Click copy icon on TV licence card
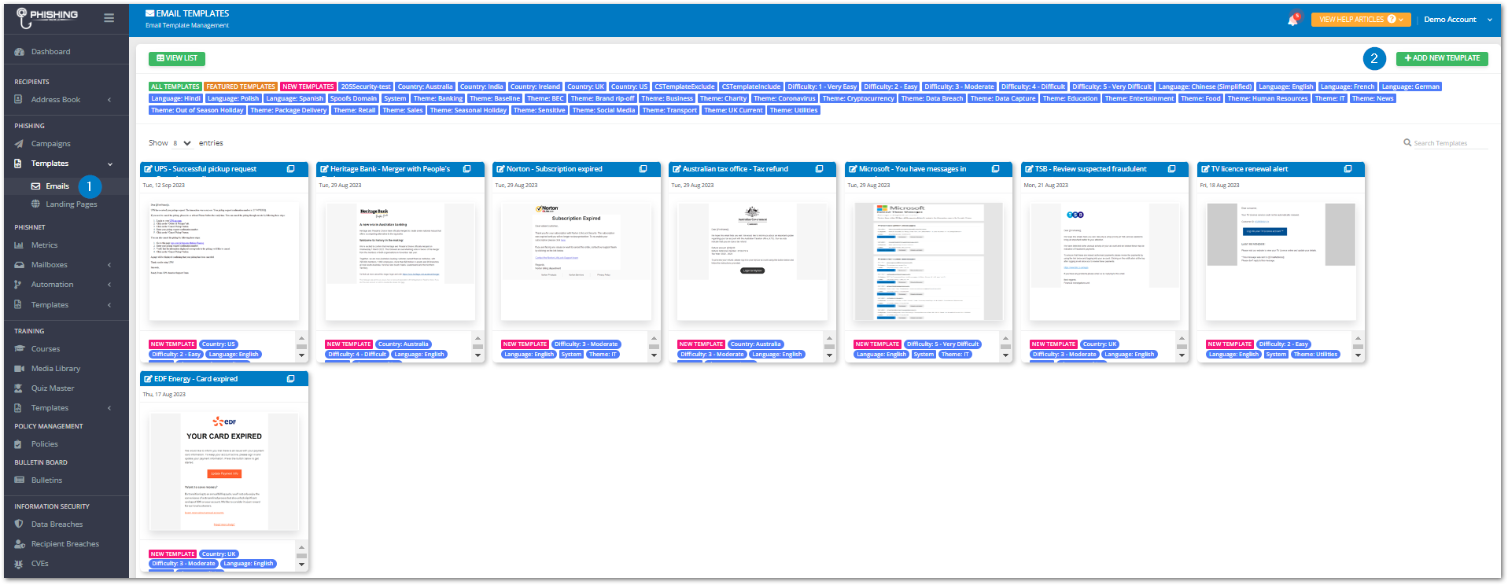 tap(1348, 169)
